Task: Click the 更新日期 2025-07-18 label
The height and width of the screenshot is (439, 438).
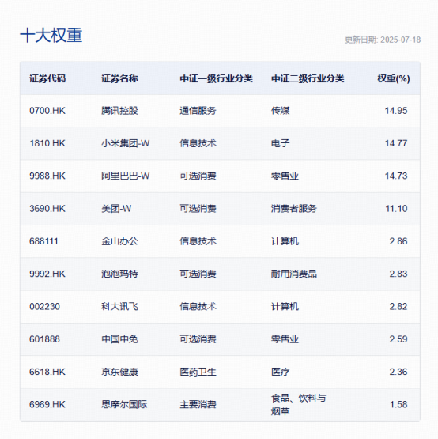Action: (383, 40)
